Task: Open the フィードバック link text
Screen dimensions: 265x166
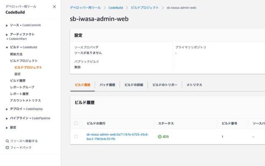Action: (x=21, y=147)
